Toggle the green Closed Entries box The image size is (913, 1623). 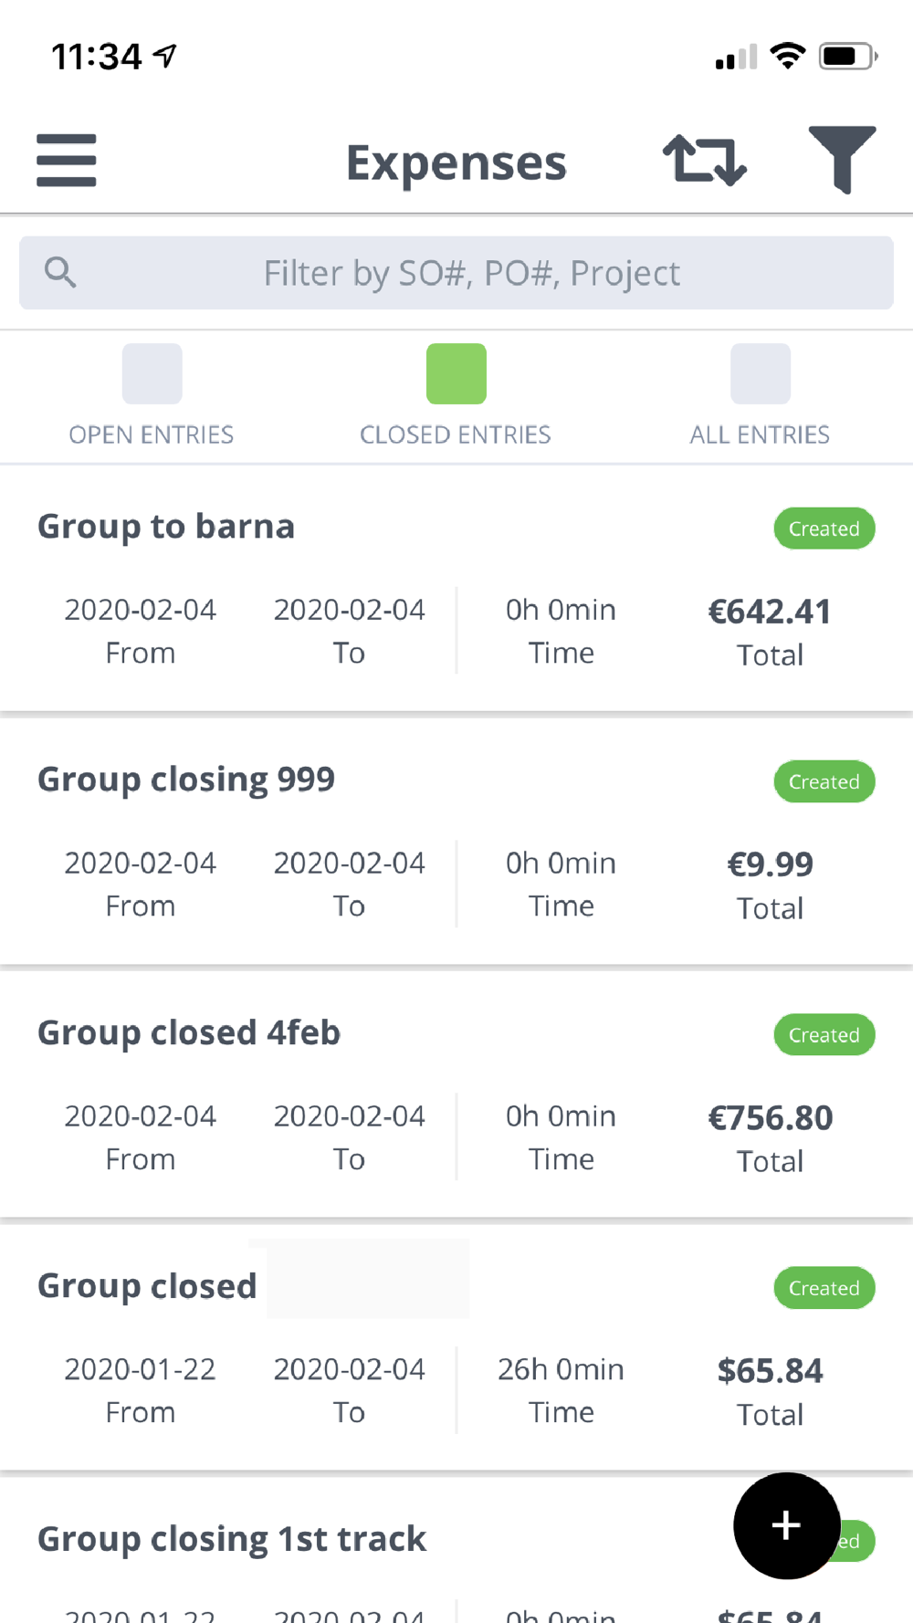point(456,373)
